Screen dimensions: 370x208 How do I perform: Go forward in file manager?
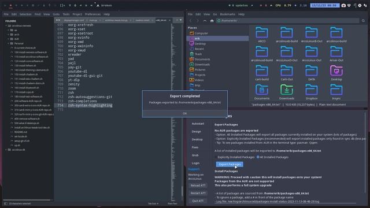[198, 21]
